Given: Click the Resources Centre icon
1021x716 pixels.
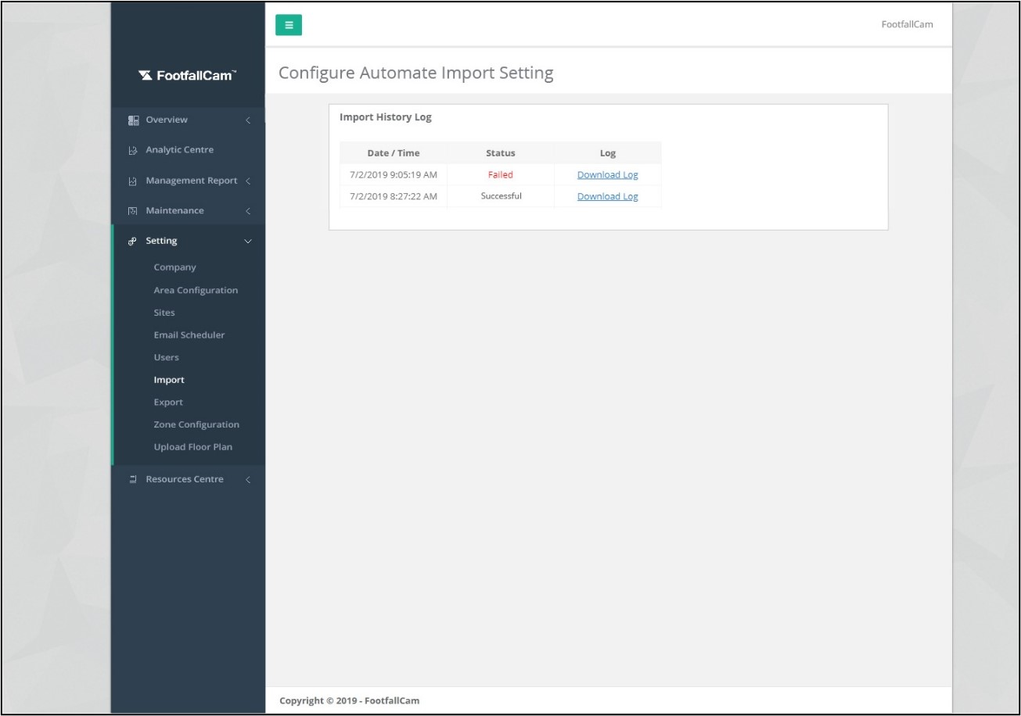Looking at the screenshot, I should (132, 479).
